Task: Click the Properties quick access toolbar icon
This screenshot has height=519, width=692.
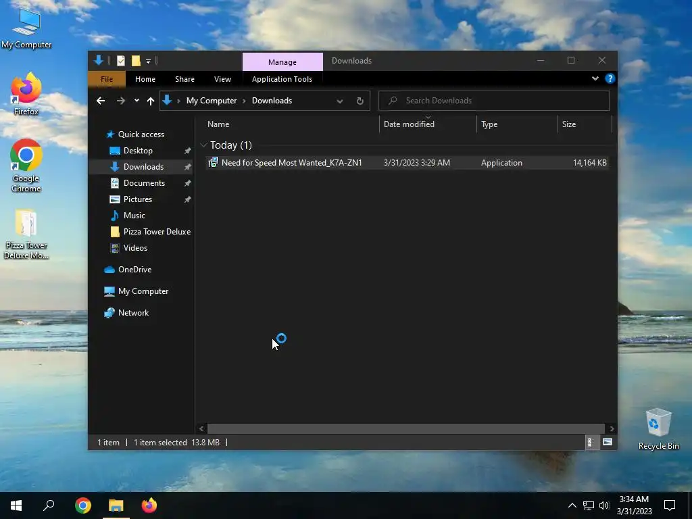Action: click(121, 61)
